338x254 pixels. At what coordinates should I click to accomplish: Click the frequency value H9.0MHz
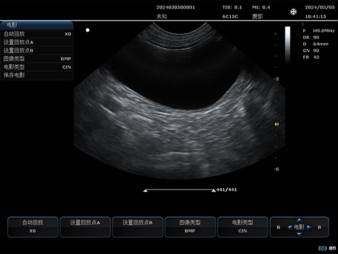(324, 31)
